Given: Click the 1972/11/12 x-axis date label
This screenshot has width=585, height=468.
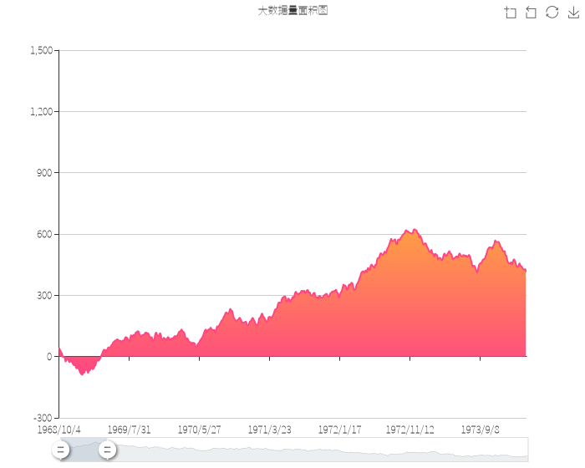Looking at the screenshot, I should (x=409, y=430).
